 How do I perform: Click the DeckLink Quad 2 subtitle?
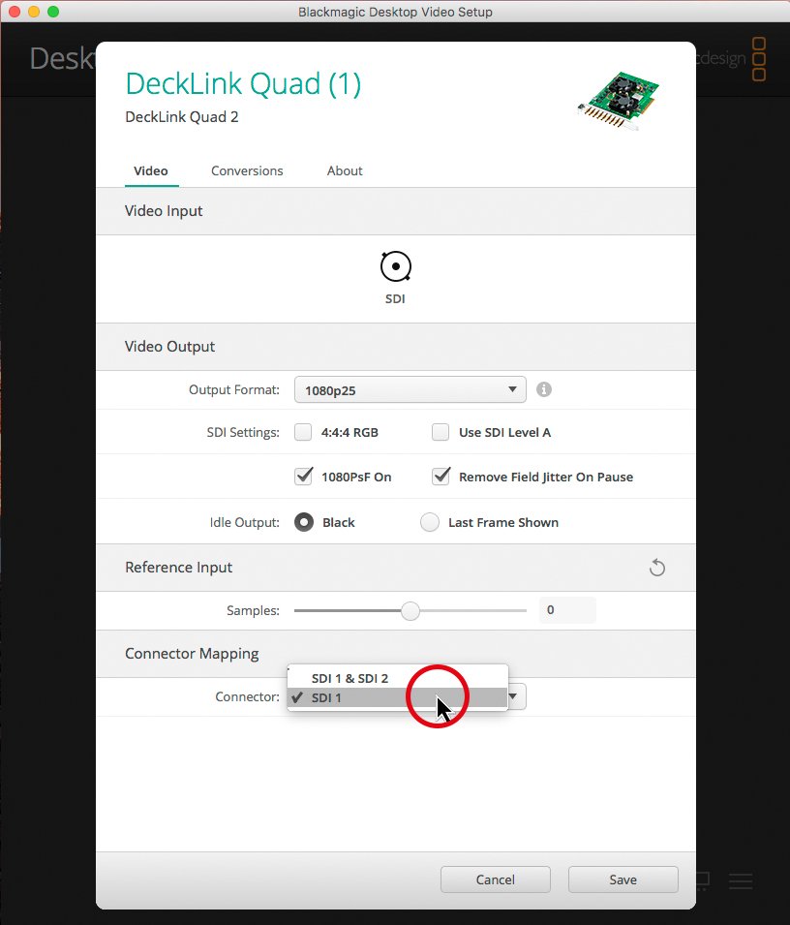182,117
